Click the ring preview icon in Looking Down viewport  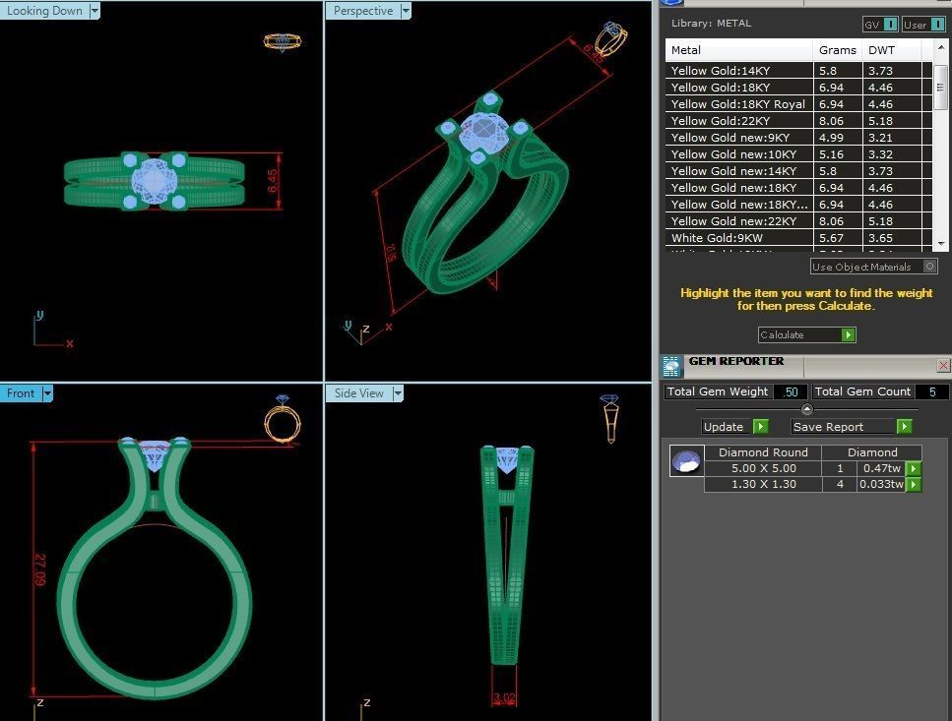[283, 42]
